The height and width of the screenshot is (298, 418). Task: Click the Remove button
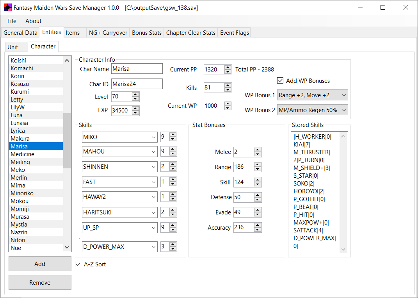(40, 282)
